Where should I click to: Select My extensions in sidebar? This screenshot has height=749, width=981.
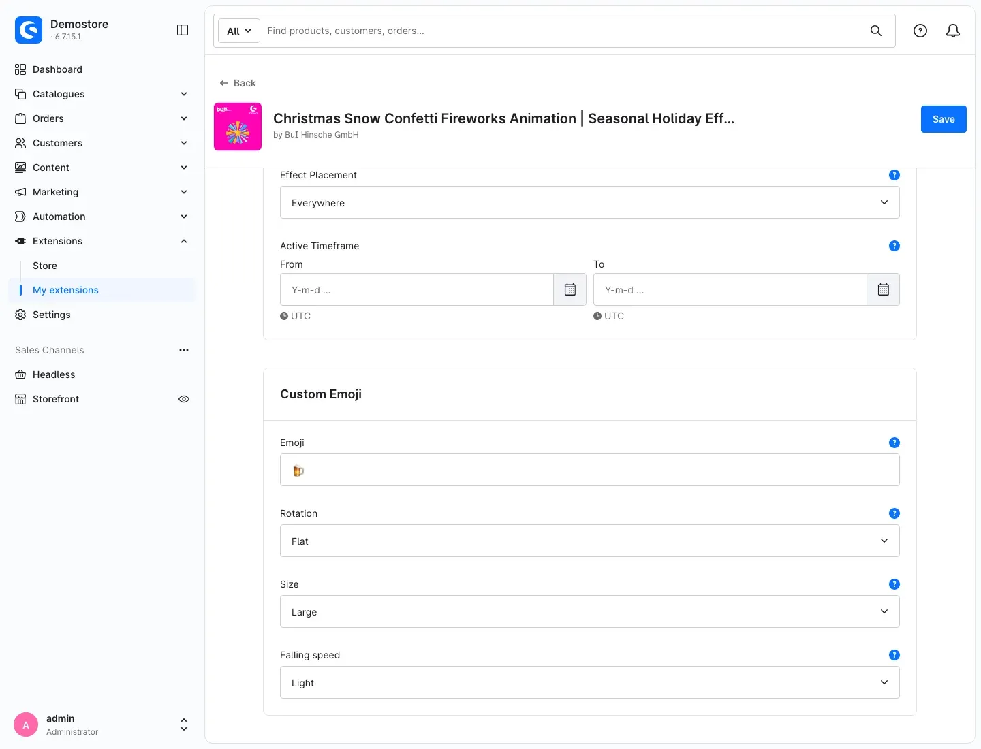(x=102, y=290)
